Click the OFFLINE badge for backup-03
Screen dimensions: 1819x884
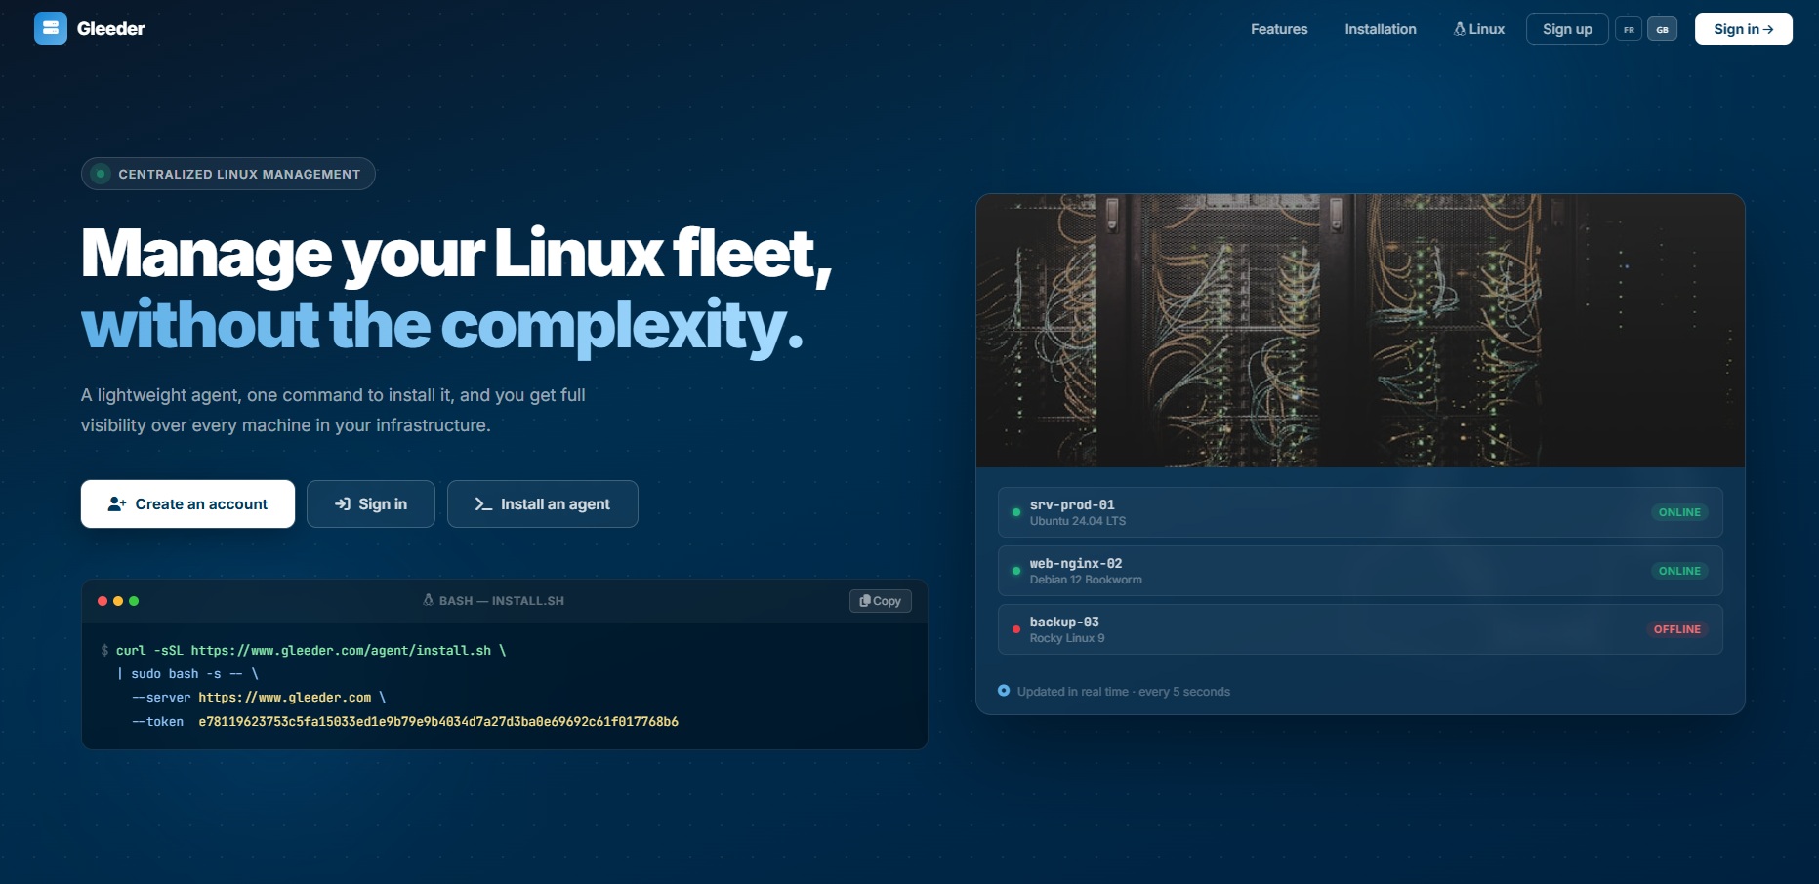coord(1677,629)
